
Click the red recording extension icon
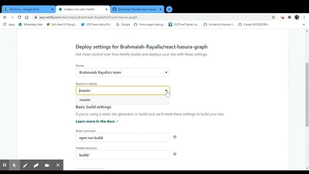coord(282,17)
